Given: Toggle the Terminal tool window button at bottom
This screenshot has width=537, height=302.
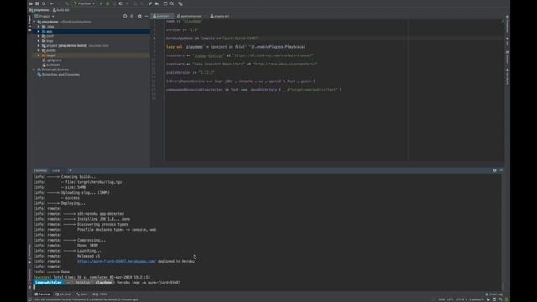Looking at the screenshot, I should [43, 294].
